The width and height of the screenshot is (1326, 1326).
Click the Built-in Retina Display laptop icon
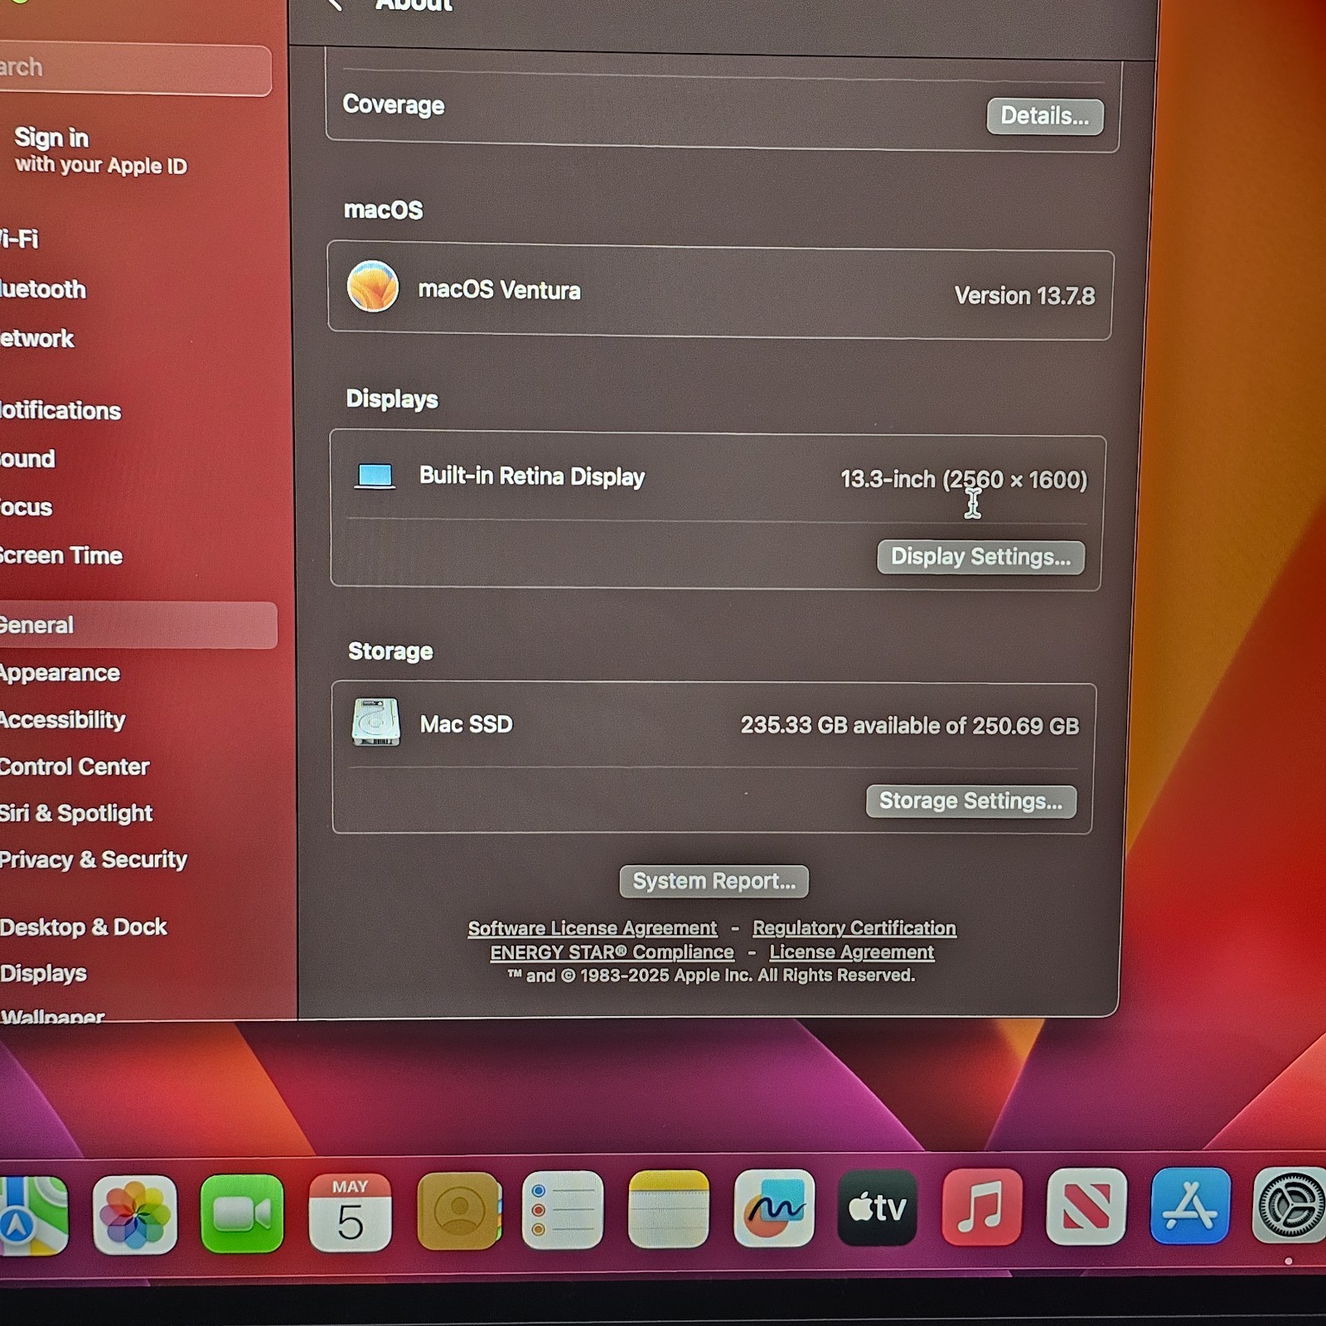point(375,476)
